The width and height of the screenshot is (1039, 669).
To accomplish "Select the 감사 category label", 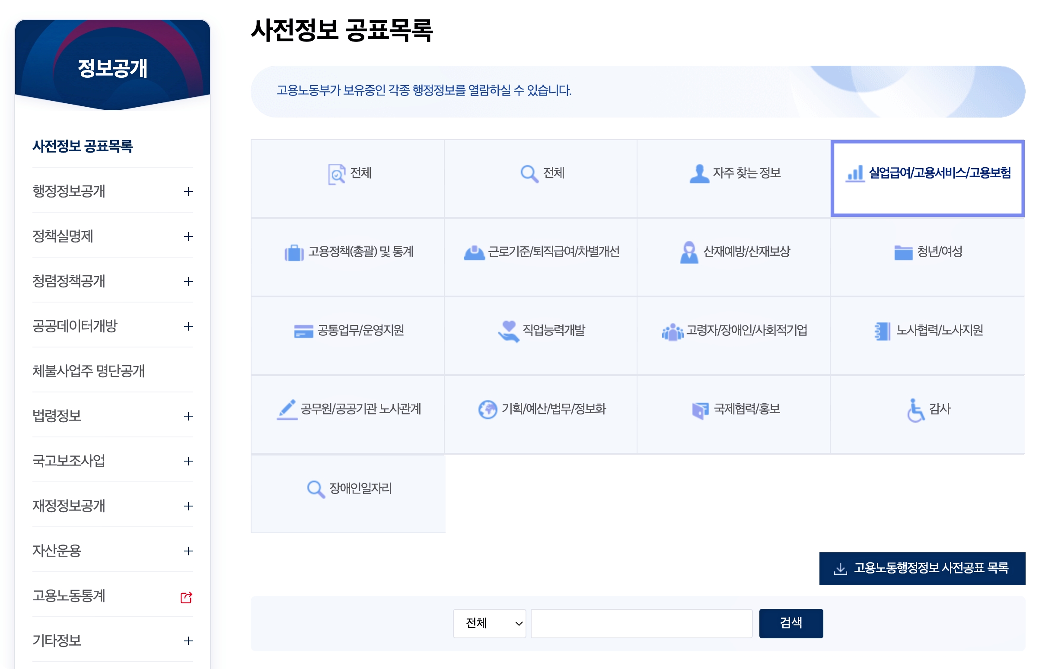I will pos(939,409).
